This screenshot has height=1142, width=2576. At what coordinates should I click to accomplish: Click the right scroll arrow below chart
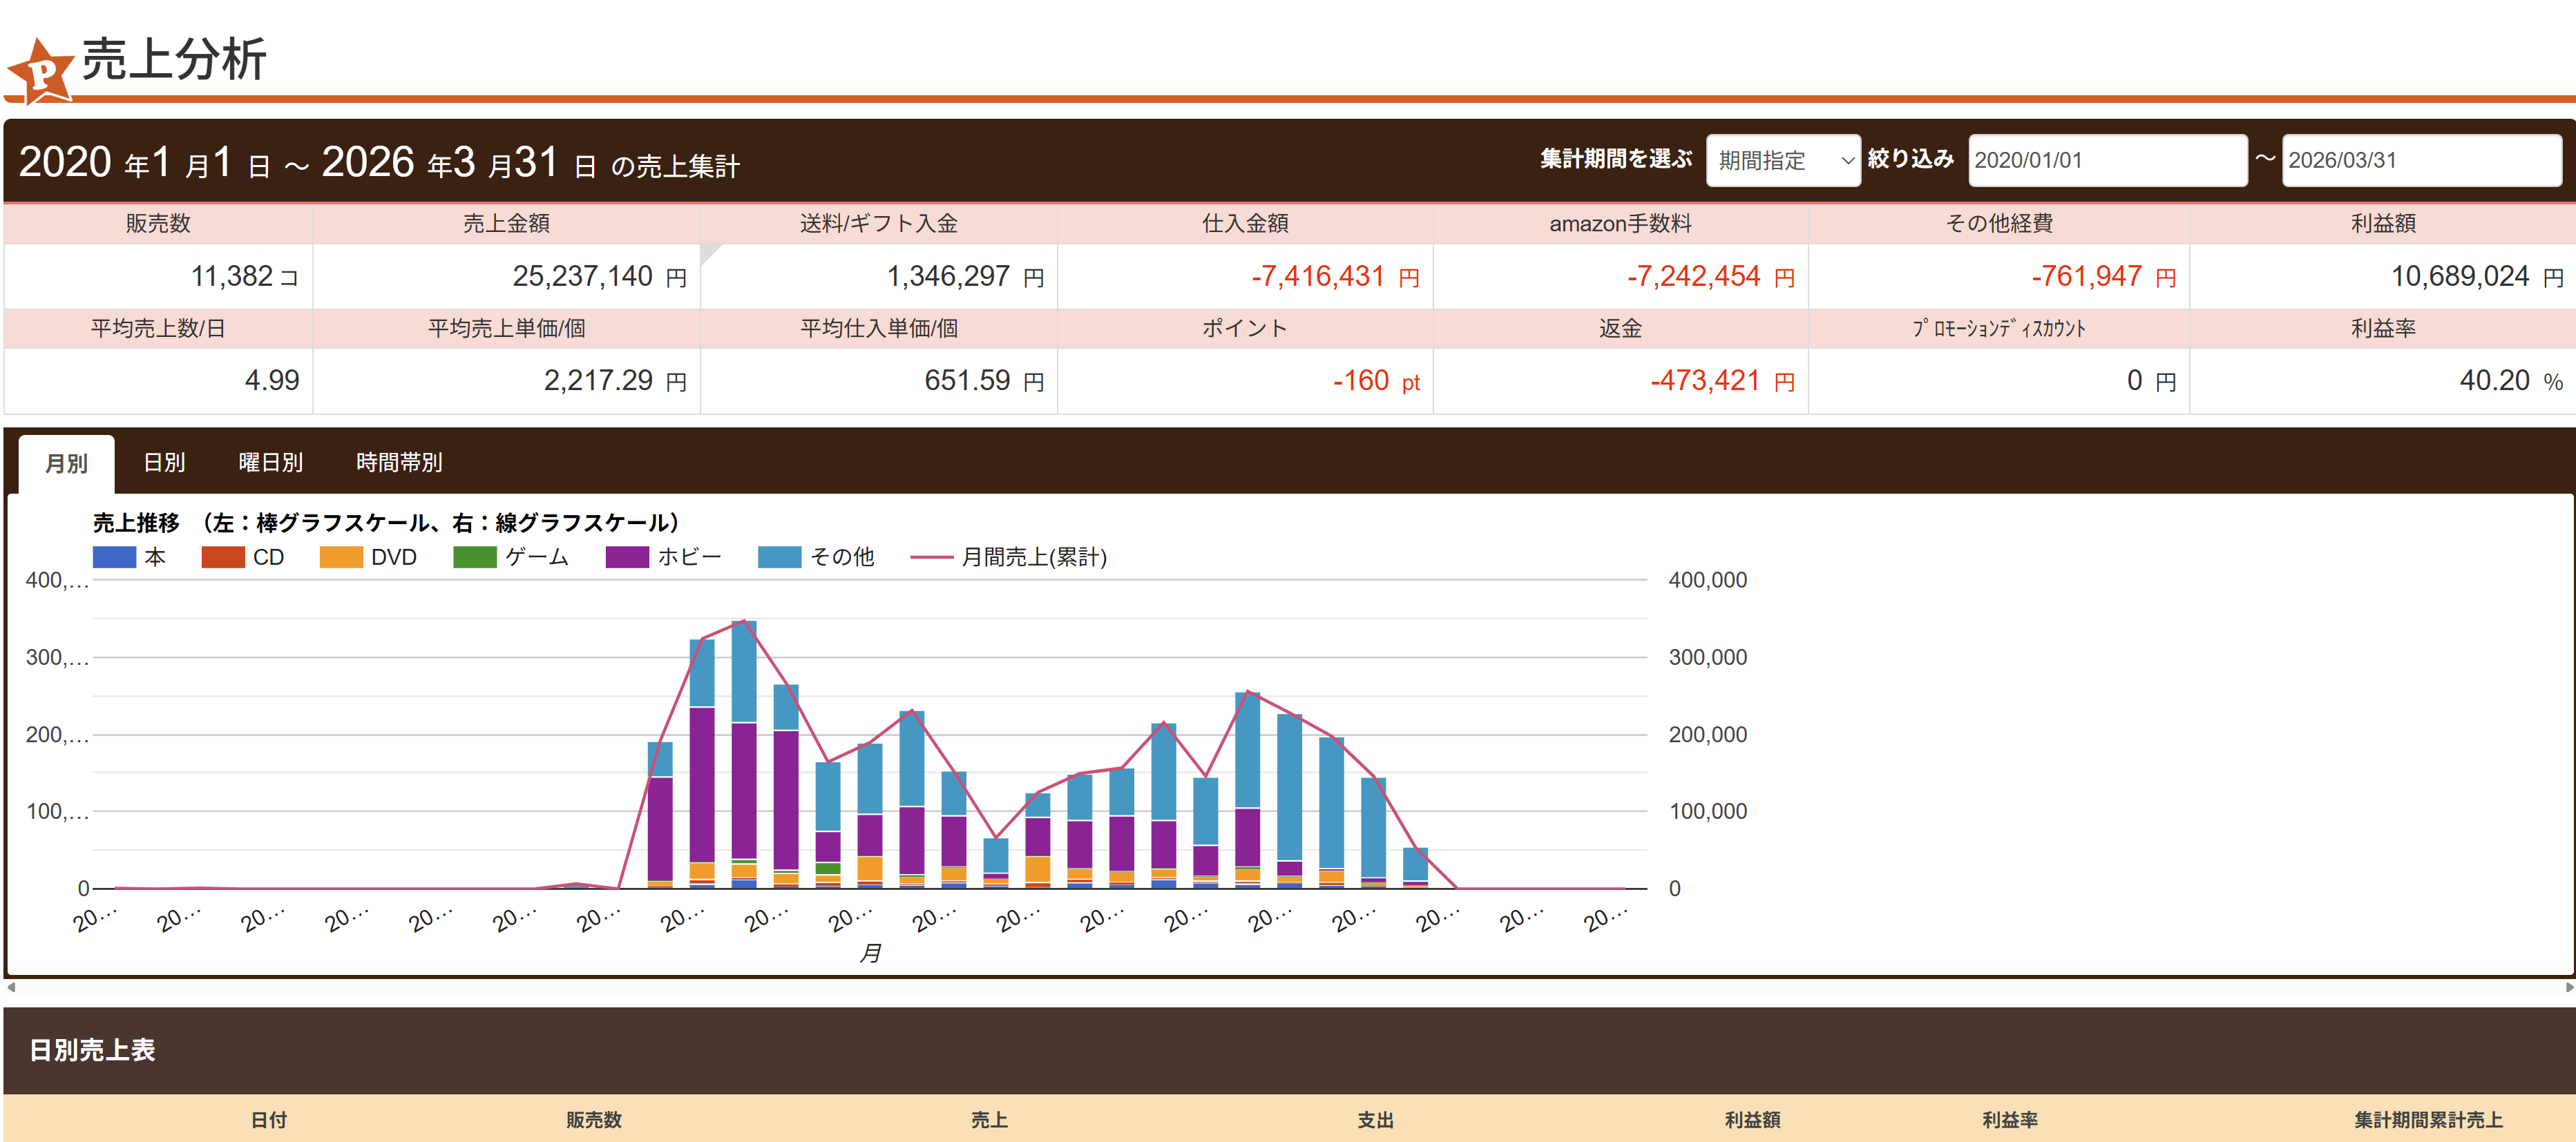pos(2568,987)
